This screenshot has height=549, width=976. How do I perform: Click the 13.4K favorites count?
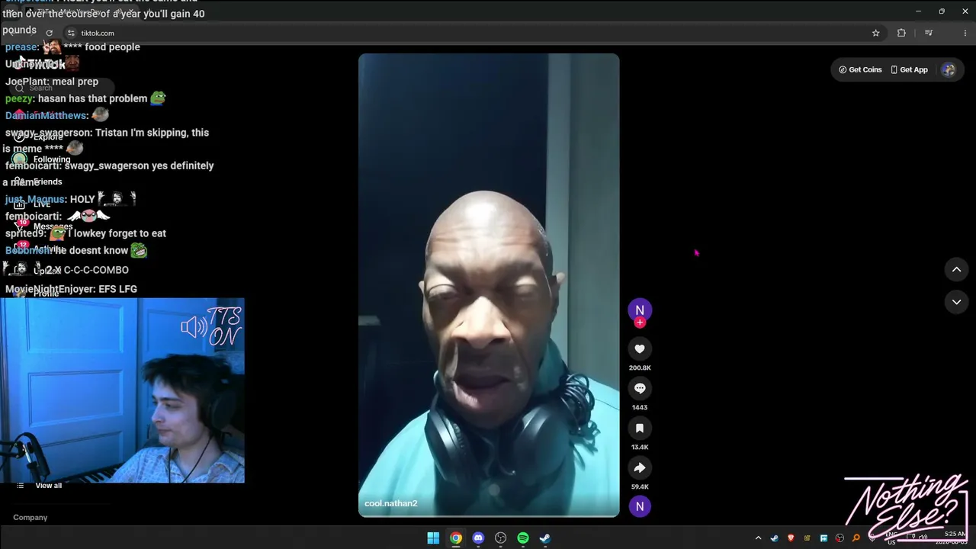[640, 447]
